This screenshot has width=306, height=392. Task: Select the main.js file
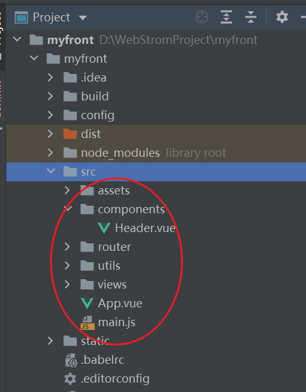tap(117, 322)
